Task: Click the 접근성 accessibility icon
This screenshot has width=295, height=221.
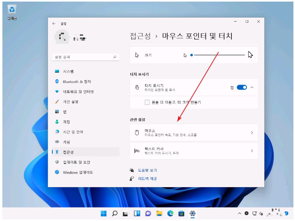Action: 57,152
